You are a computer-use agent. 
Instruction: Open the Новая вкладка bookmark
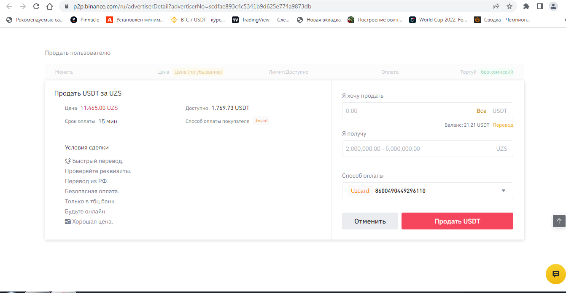click(x=319, y=20)
